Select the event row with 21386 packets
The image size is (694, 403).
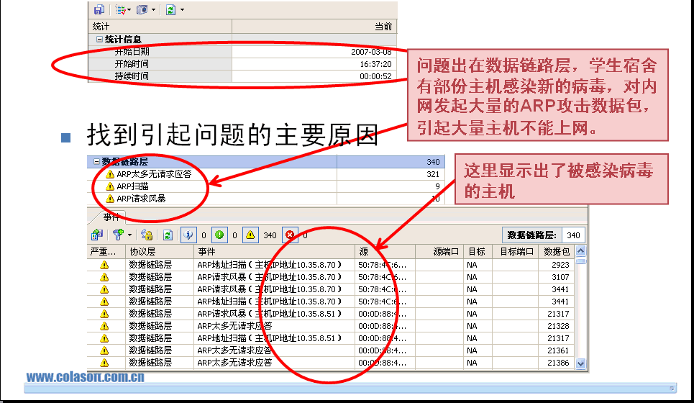point(331,363)
